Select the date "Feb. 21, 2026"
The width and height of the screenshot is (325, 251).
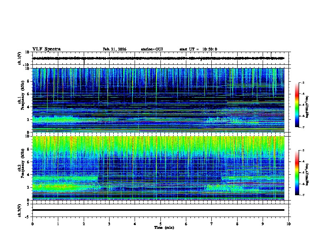114,49
